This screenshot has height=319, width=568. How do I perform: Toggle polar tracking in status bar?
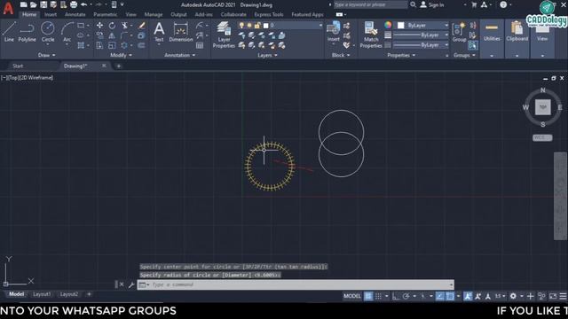coord(406,296)
